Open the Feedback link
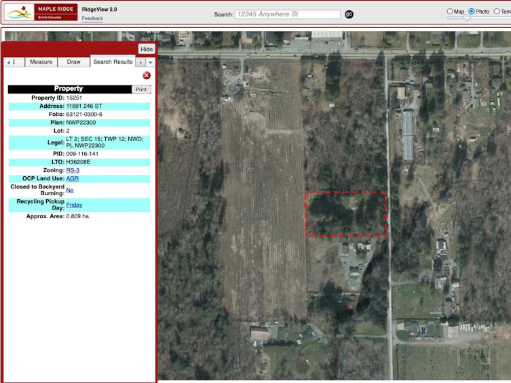The width and height of the screenshot is (511, 383). pos(92,18)
